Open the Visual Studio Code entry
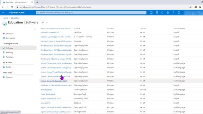This screenshot has width=203, height=114. (48, 94)
